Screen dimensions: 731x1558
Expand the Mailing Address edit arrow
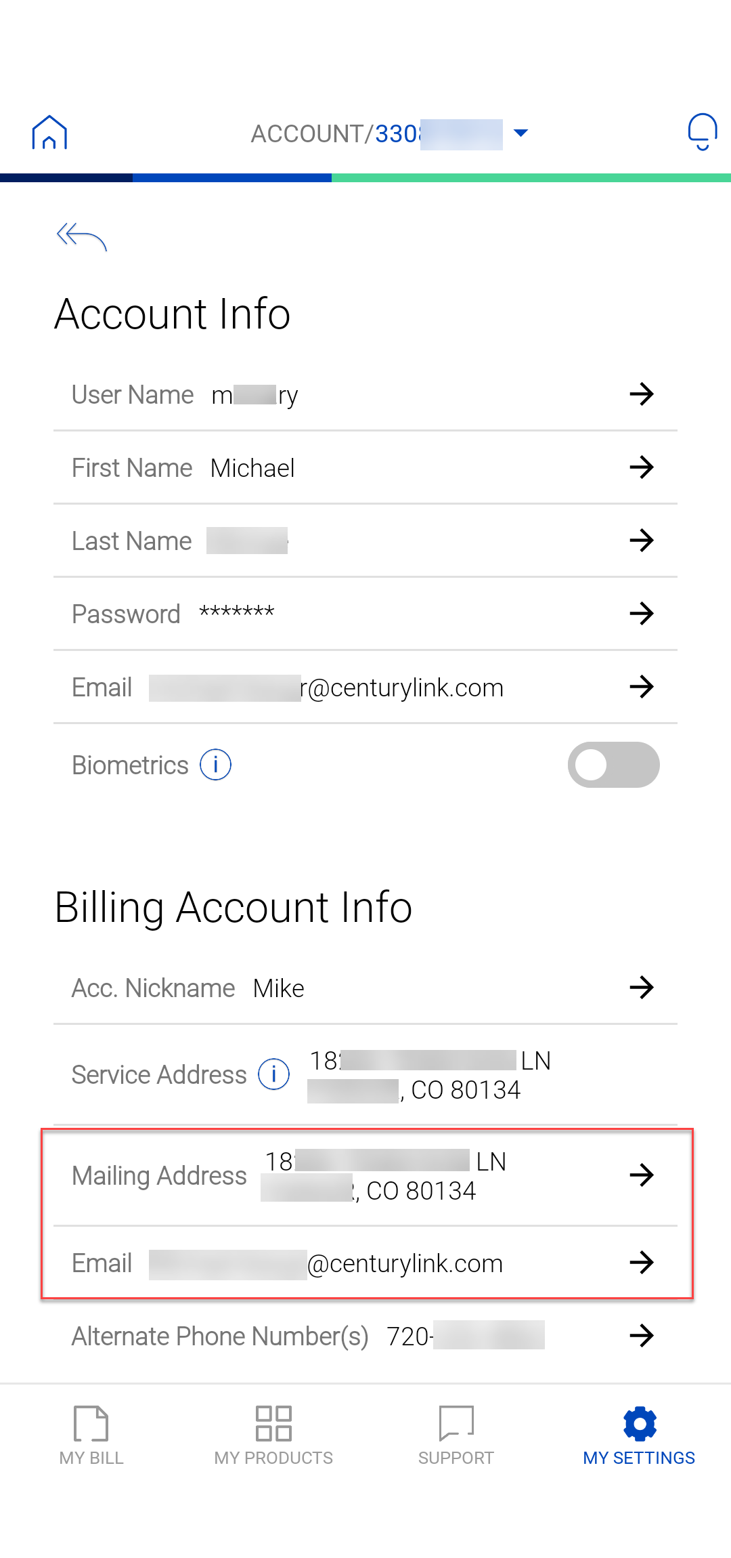point(643,1176)
